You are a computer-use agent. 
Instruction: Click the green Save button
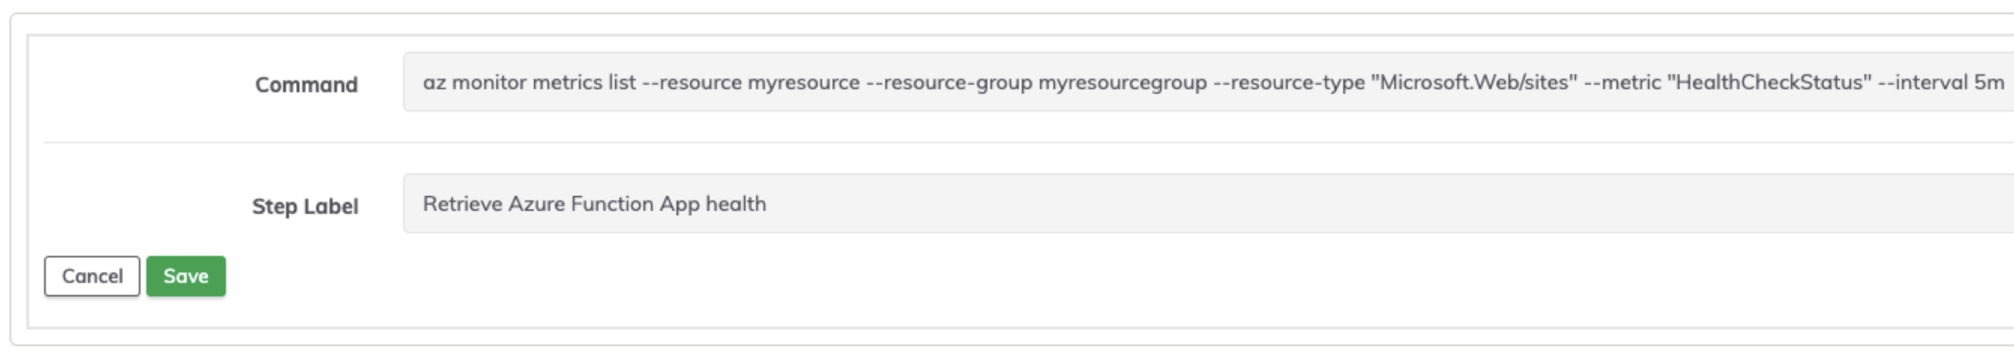(185, 276)
